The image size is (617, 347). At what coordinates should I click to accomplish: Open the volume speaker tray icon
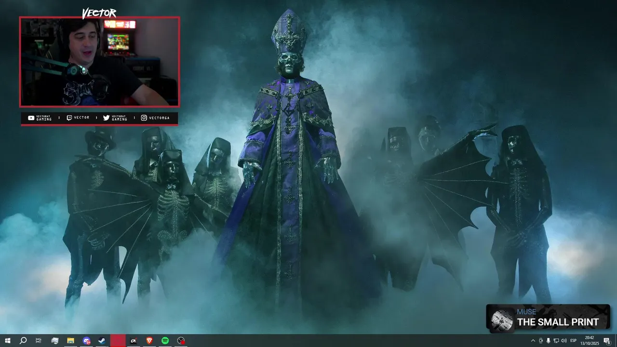pos(564,341)
